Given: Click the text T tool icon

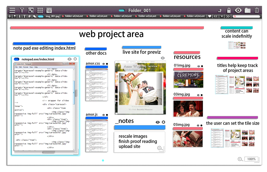Looking at the screenshot, I should (x=24, y=16).
